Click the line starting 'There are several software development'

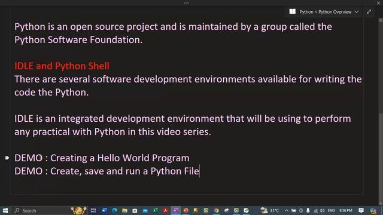(188, 79)
